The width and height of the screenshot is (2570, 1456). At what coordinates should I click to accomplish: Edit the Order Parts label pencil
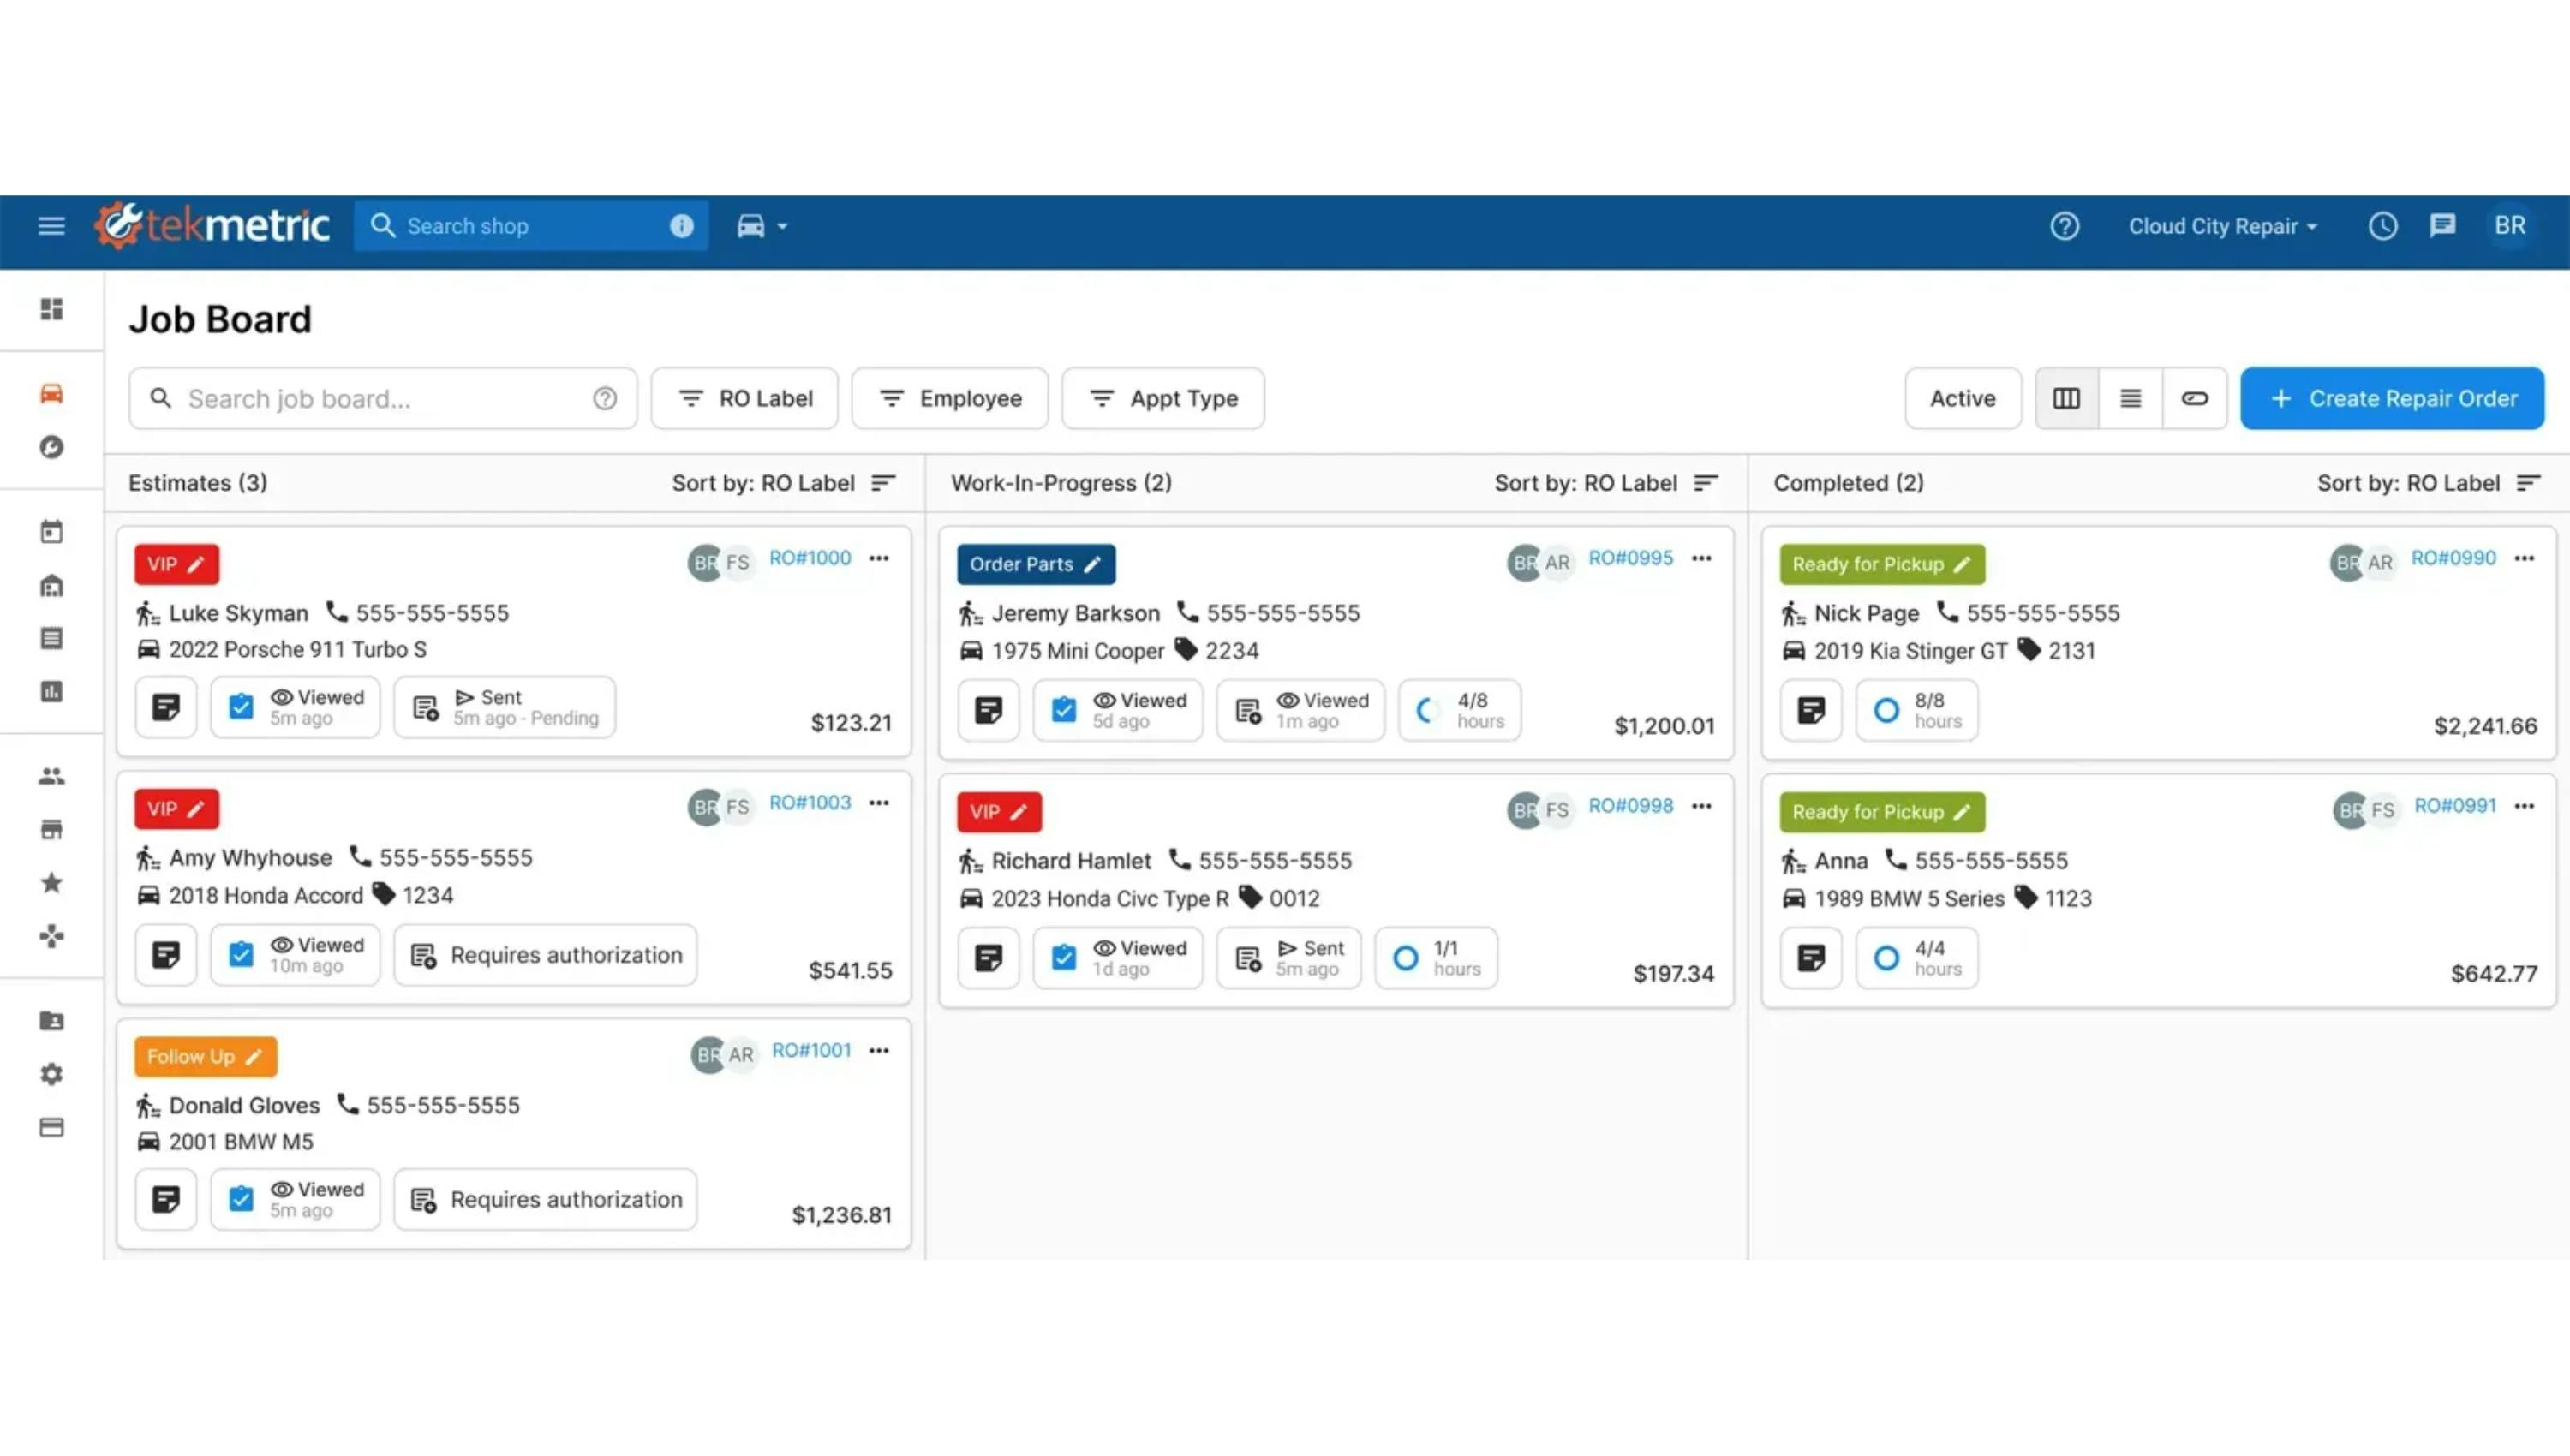point(1093,564)
